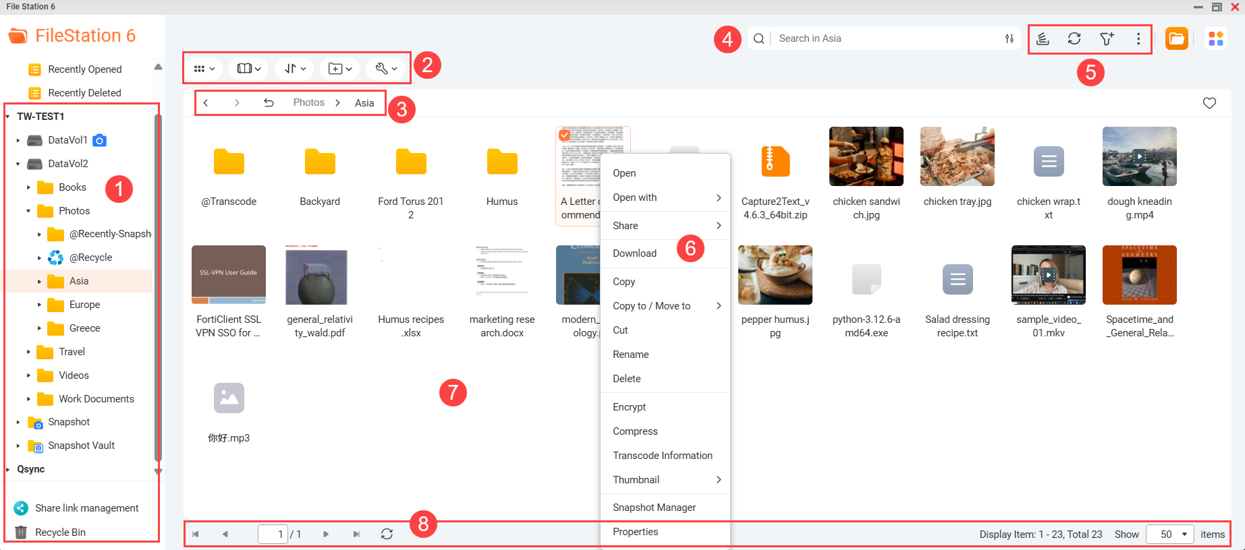Open Recently Deleted list
The image size is (1245, 550).
84,93
